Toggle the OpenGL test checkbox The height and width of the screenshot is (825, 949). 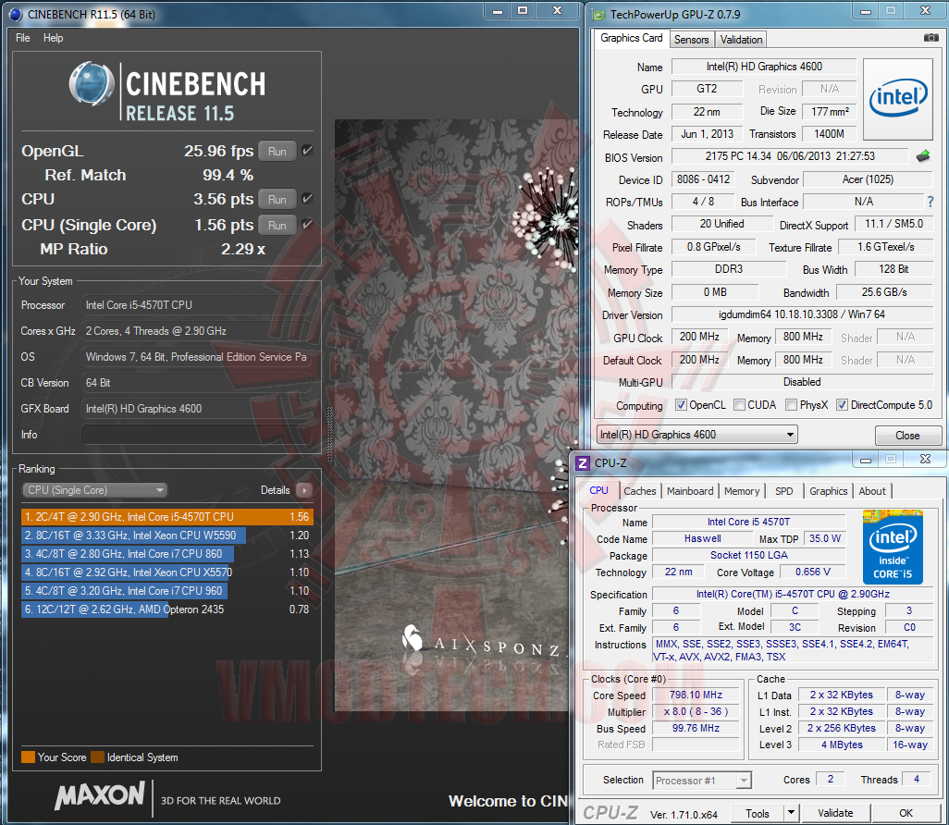pyautogui.click(x=307, y=151)
